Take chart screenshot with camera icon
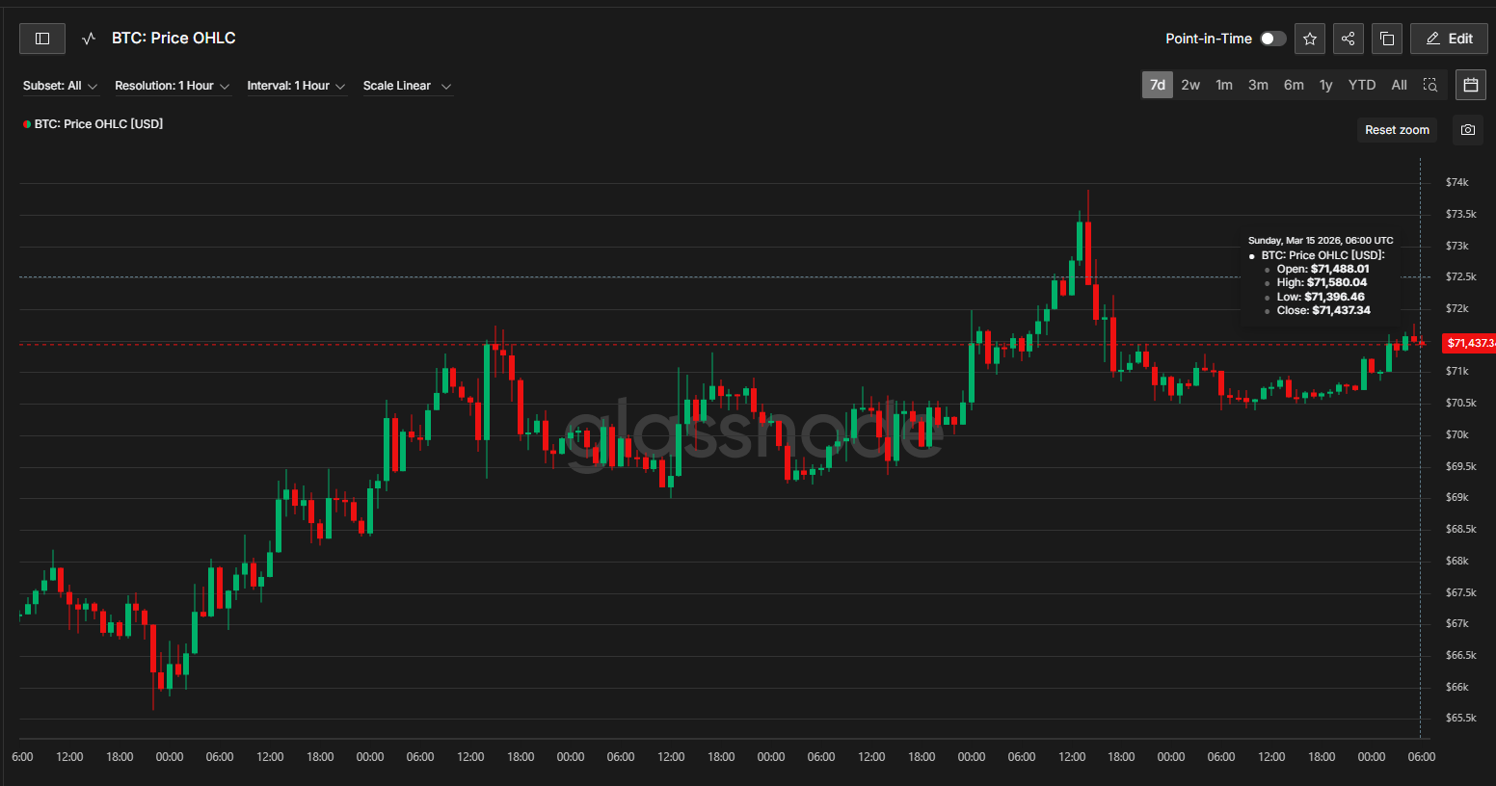 pos(1467,130)
